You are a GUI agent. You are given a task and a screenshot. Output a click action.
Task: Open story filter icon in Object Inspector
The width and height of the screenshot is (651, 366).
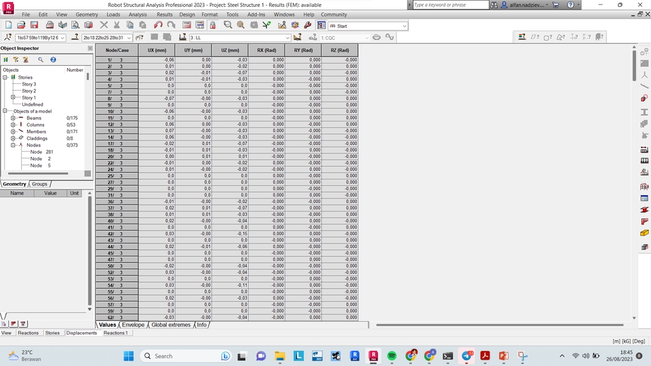click(x=6, y=60)
